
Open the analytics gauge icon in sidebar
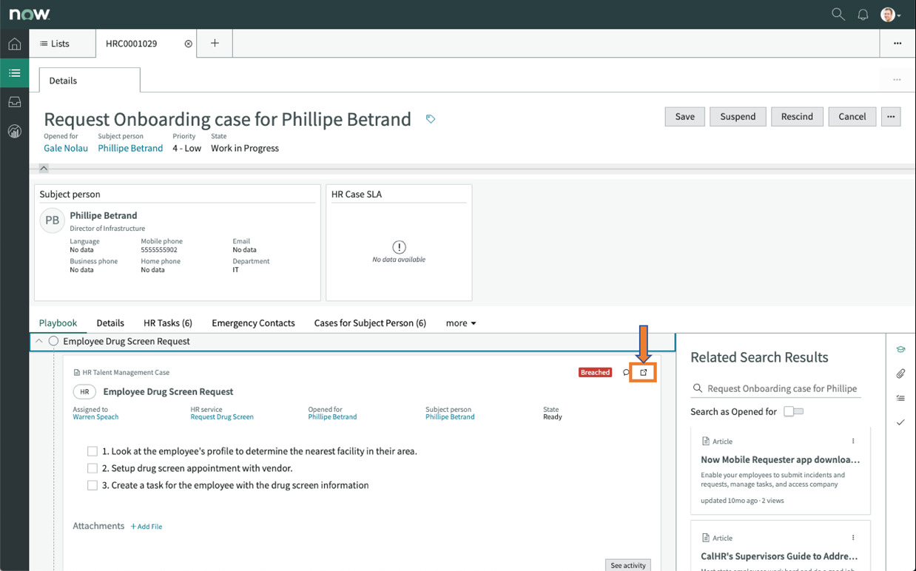(x=14, y=132)
